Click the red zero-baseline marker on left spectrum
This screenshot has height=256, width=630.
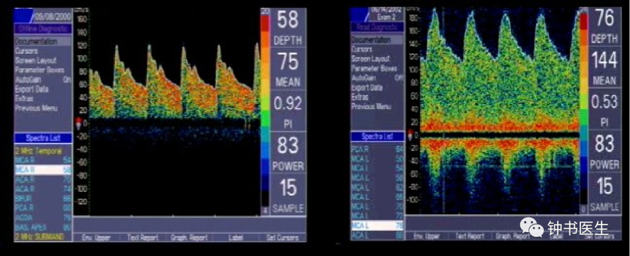coord(79,122)
